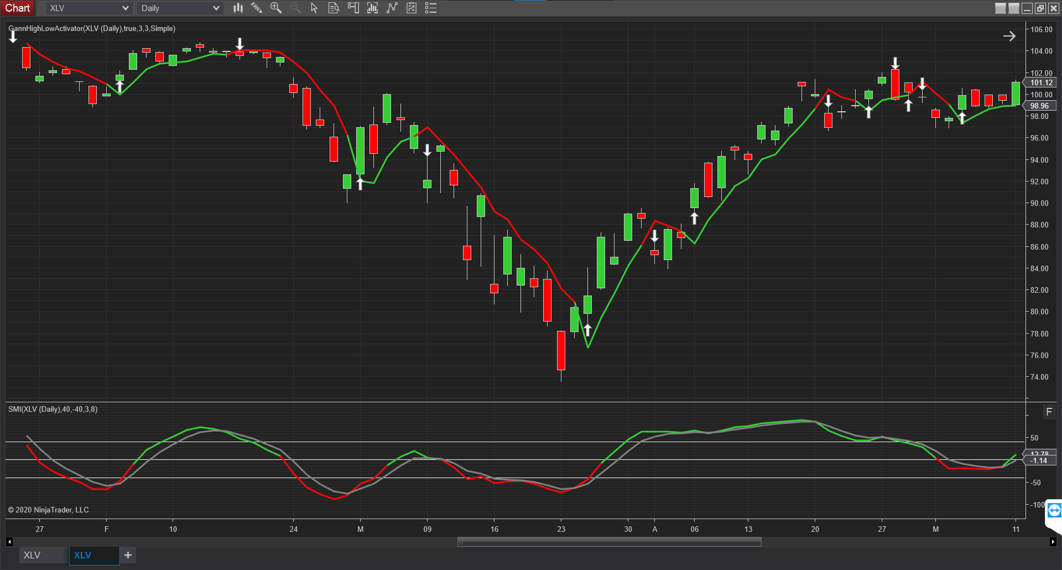Open the bar type chart style icon
The image size is (1062, 570).
(x=238, y=8)
